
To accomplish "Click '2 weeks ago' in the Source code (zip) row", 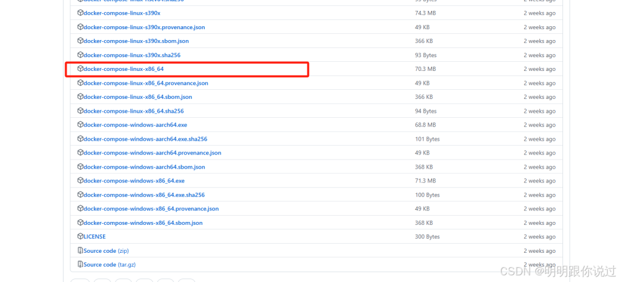I will 540,251.
